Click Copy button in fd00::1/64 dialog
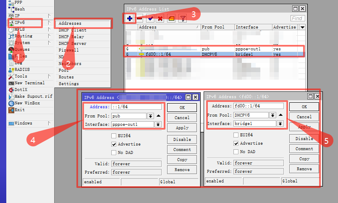This screenshot has height=203, width=338. (x=304, y=159)
